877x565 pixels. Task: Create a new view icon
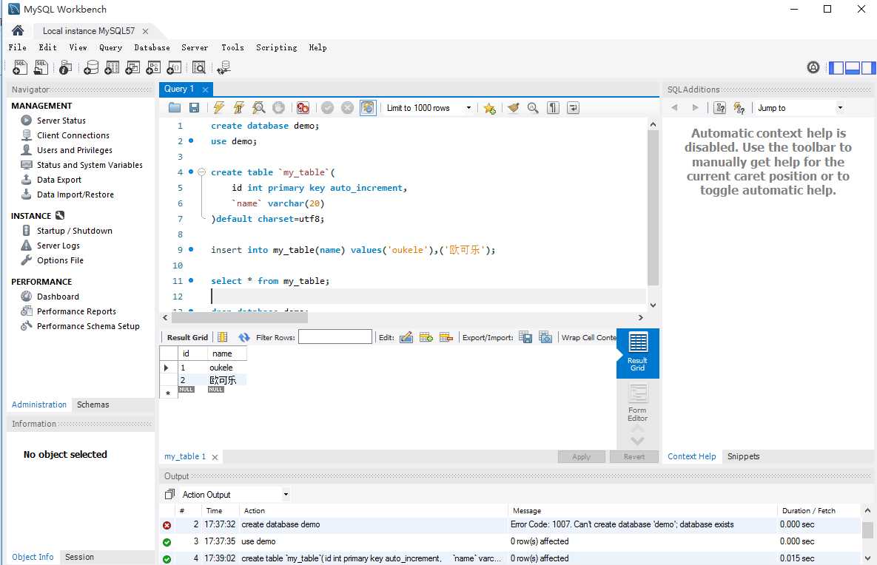tap(132, 67)
